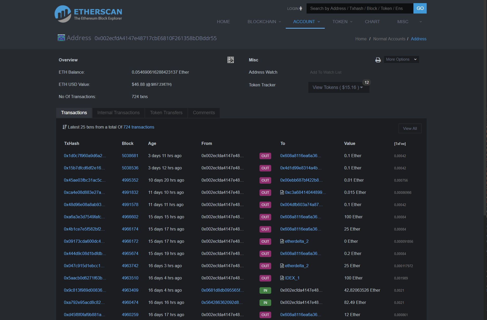Open the QR code for this address

pos(230,60)
